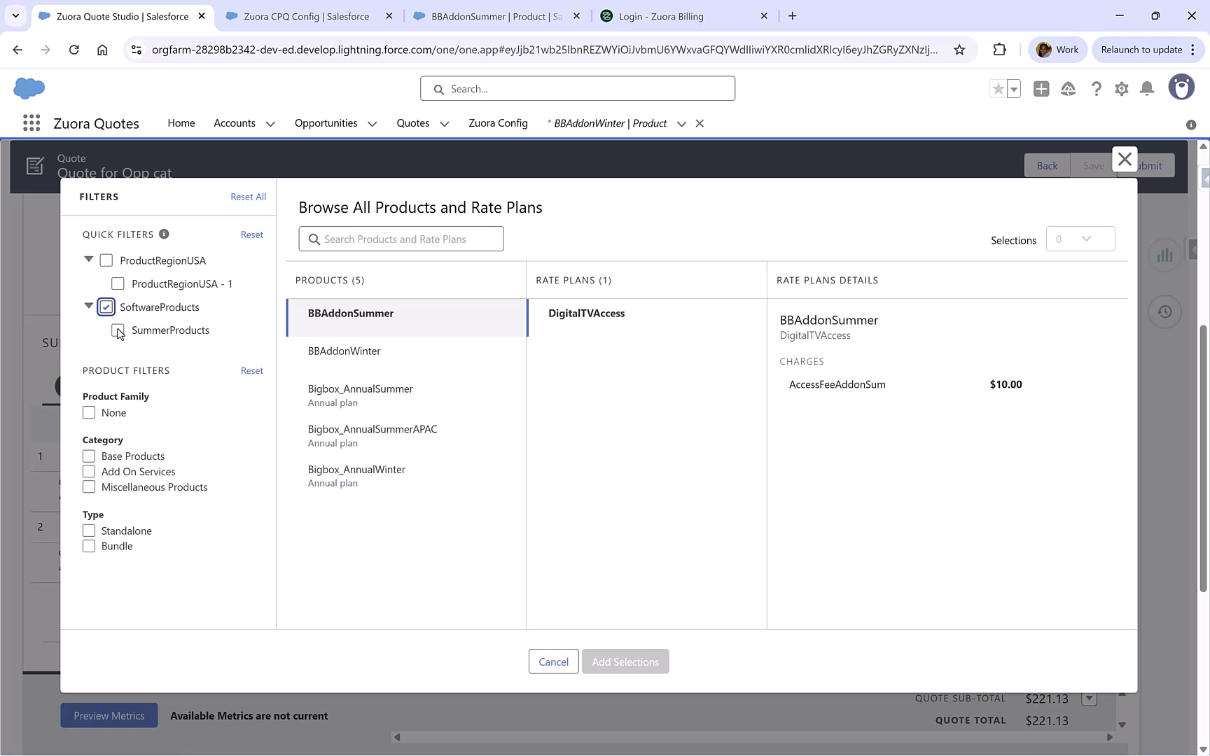Open Salesforce Setup via gear icon
Screen dimensions: 1210x756
point(1121,89)
